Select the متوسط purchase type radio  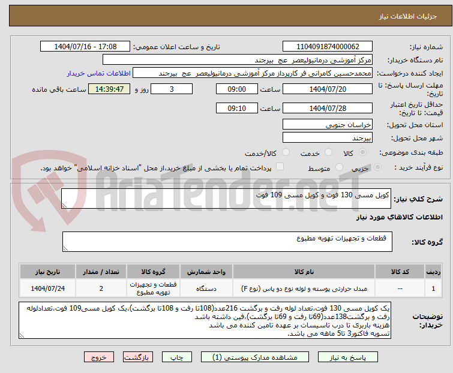coord(339,167)
